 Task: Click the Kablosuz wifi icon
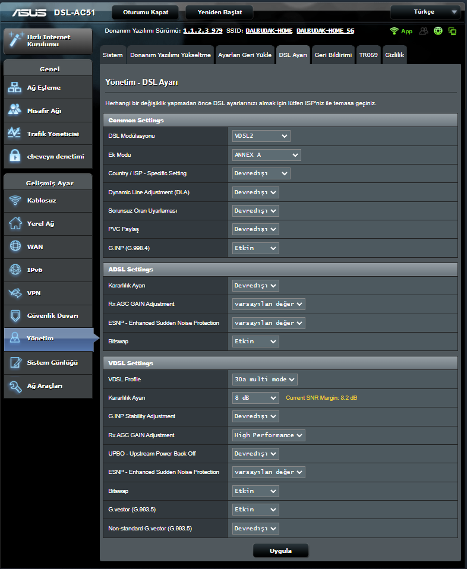tap(15, 200)
